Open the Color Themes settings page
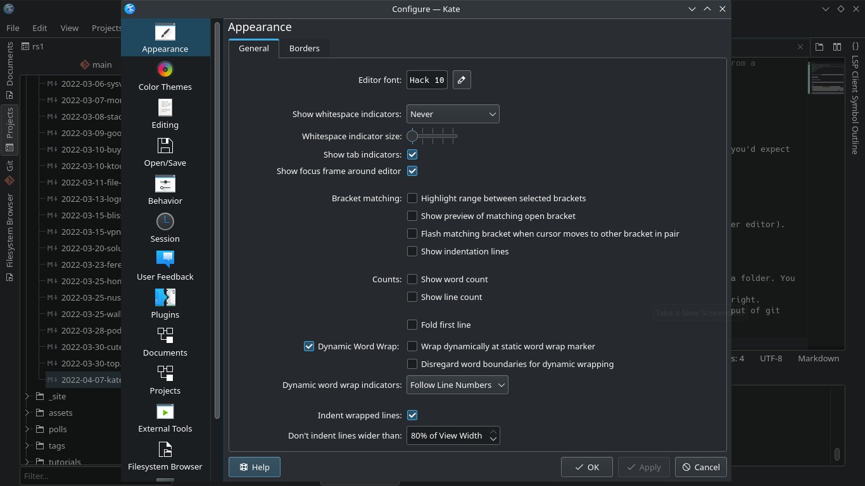This screenshot has height=486, width=865. (165, 76)
